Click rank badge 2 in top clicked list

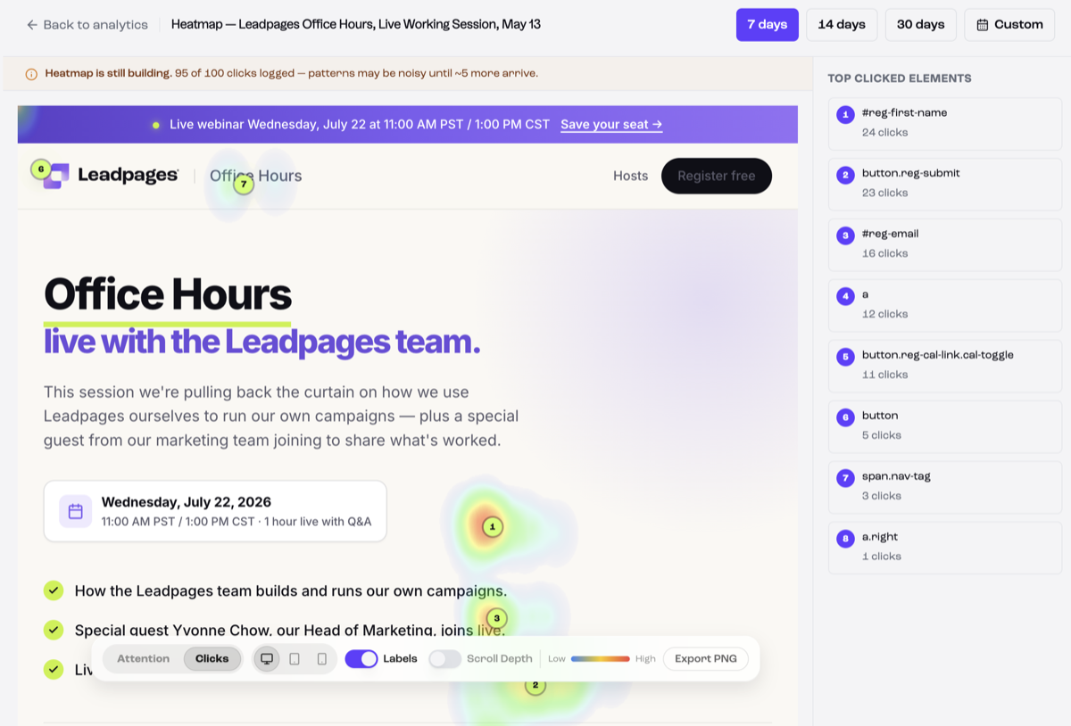[x=845, y=175]
